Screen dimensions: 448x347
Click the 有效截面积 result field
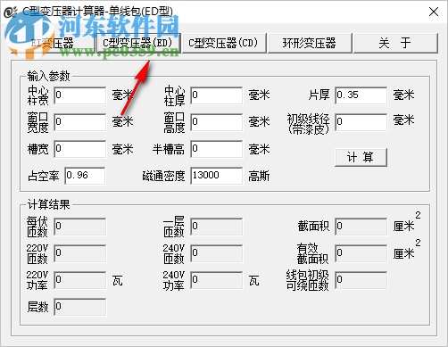[x=361, y=253]
